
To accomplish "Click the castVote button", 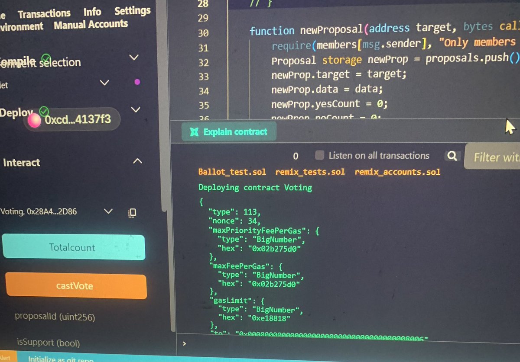I will click(76, 285).
